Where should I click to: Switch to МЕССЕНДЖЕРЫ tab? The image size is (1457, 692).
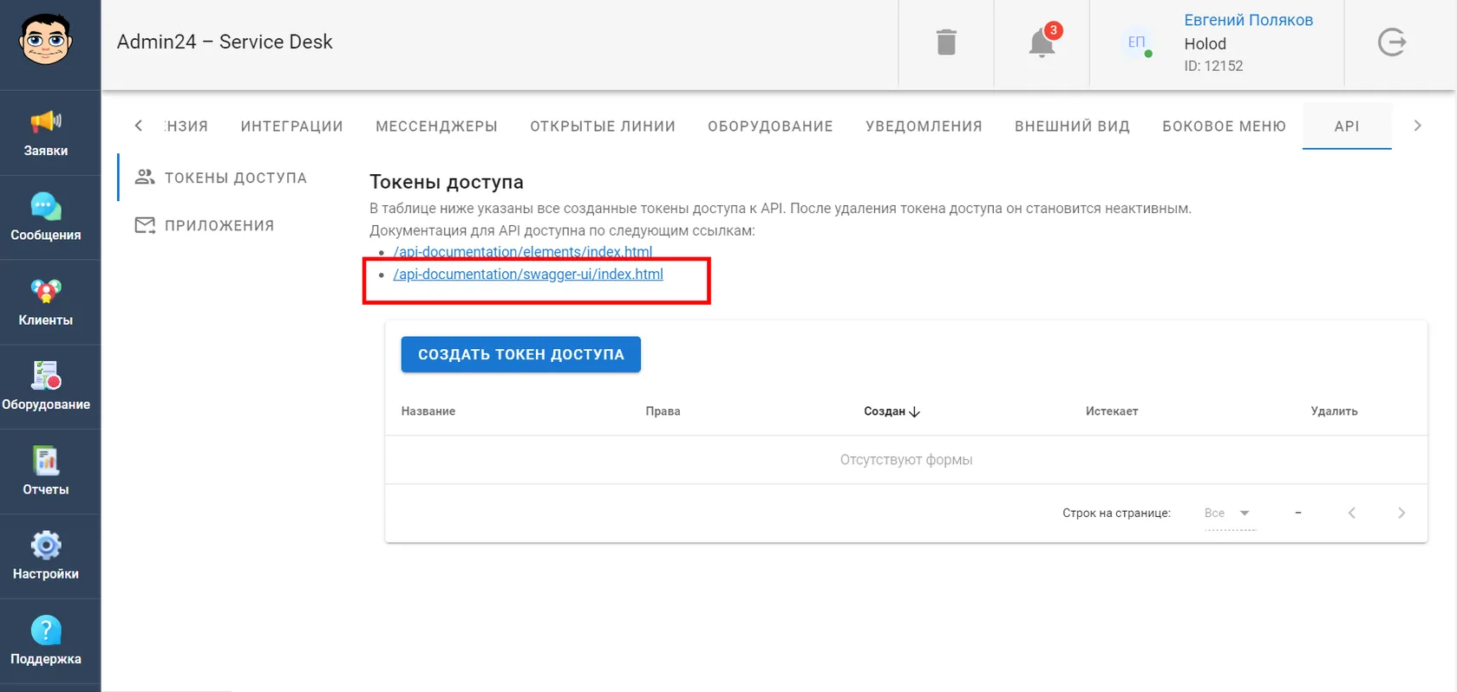coord(436,126)
